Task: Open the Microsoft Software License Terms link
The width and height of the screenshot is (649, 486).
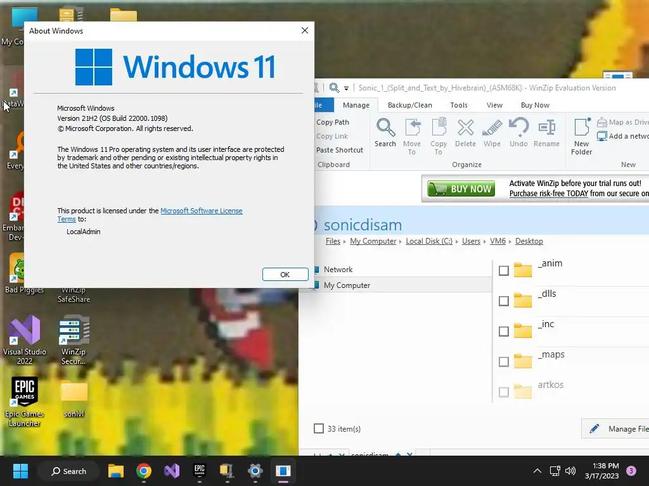Action: tap(202, 211)
